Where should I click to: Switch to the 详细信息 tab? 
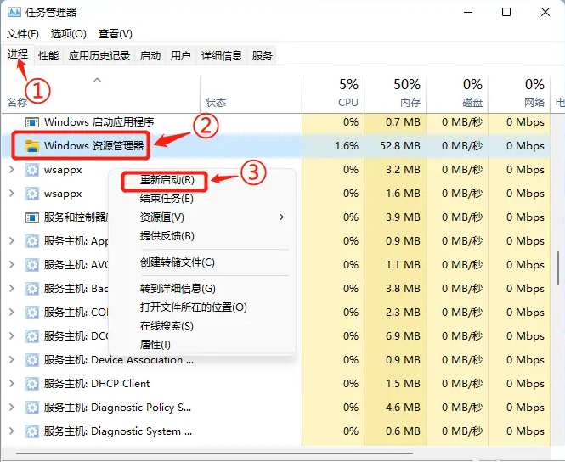(x=222, y=56)
